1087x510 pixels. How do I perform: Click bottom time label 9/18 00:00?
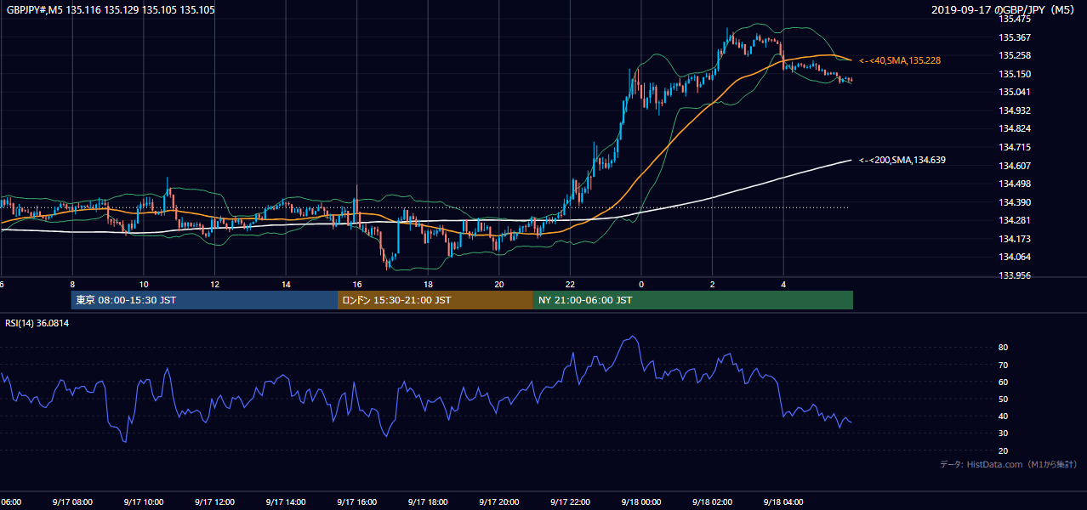coord(640,502)
